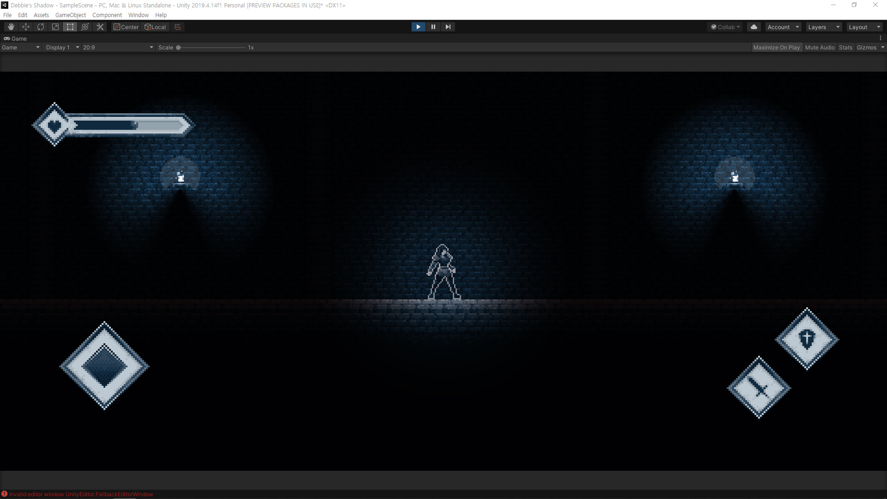The width and height of the screenshot is (887, 499).
Task: Select the Hand tool
Action: (11, 27)
